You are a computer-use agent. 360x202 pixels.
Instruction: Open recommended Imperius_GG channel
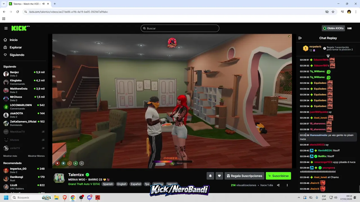coord(24,170)
